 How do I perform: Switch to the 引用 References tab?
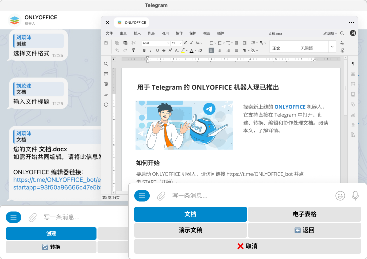coord(165,33)
